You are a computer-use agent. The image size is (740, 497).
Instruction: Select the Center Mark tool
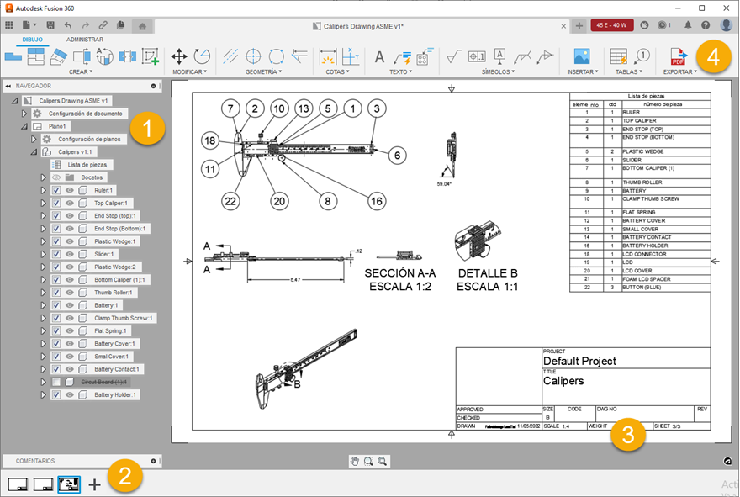[253, 56]
